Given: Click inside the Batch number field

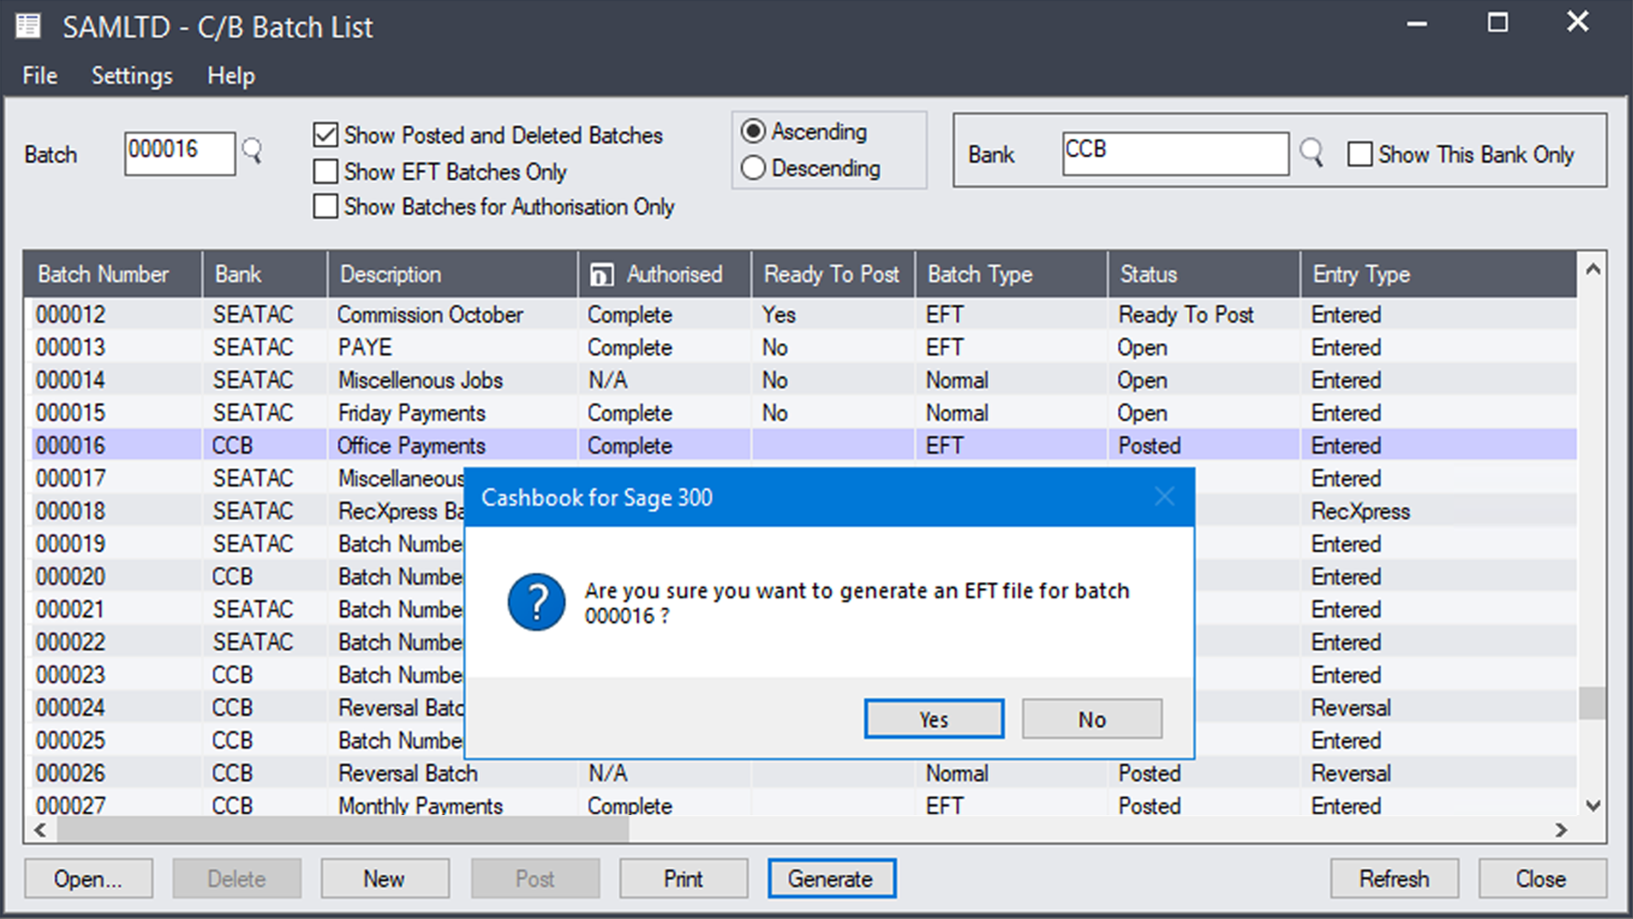Looking at the screenshot, I should click(179, 151).
